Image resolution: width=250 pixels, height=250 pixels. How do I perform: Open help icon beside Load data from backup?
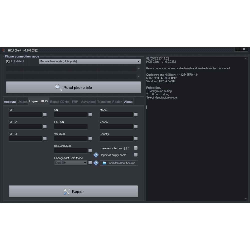tap(96, 163)
